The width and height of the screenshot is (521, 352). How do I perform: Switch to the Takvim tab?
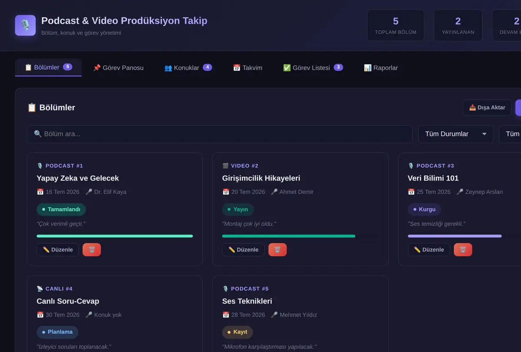pyautogui.click(x=247, y=68)
